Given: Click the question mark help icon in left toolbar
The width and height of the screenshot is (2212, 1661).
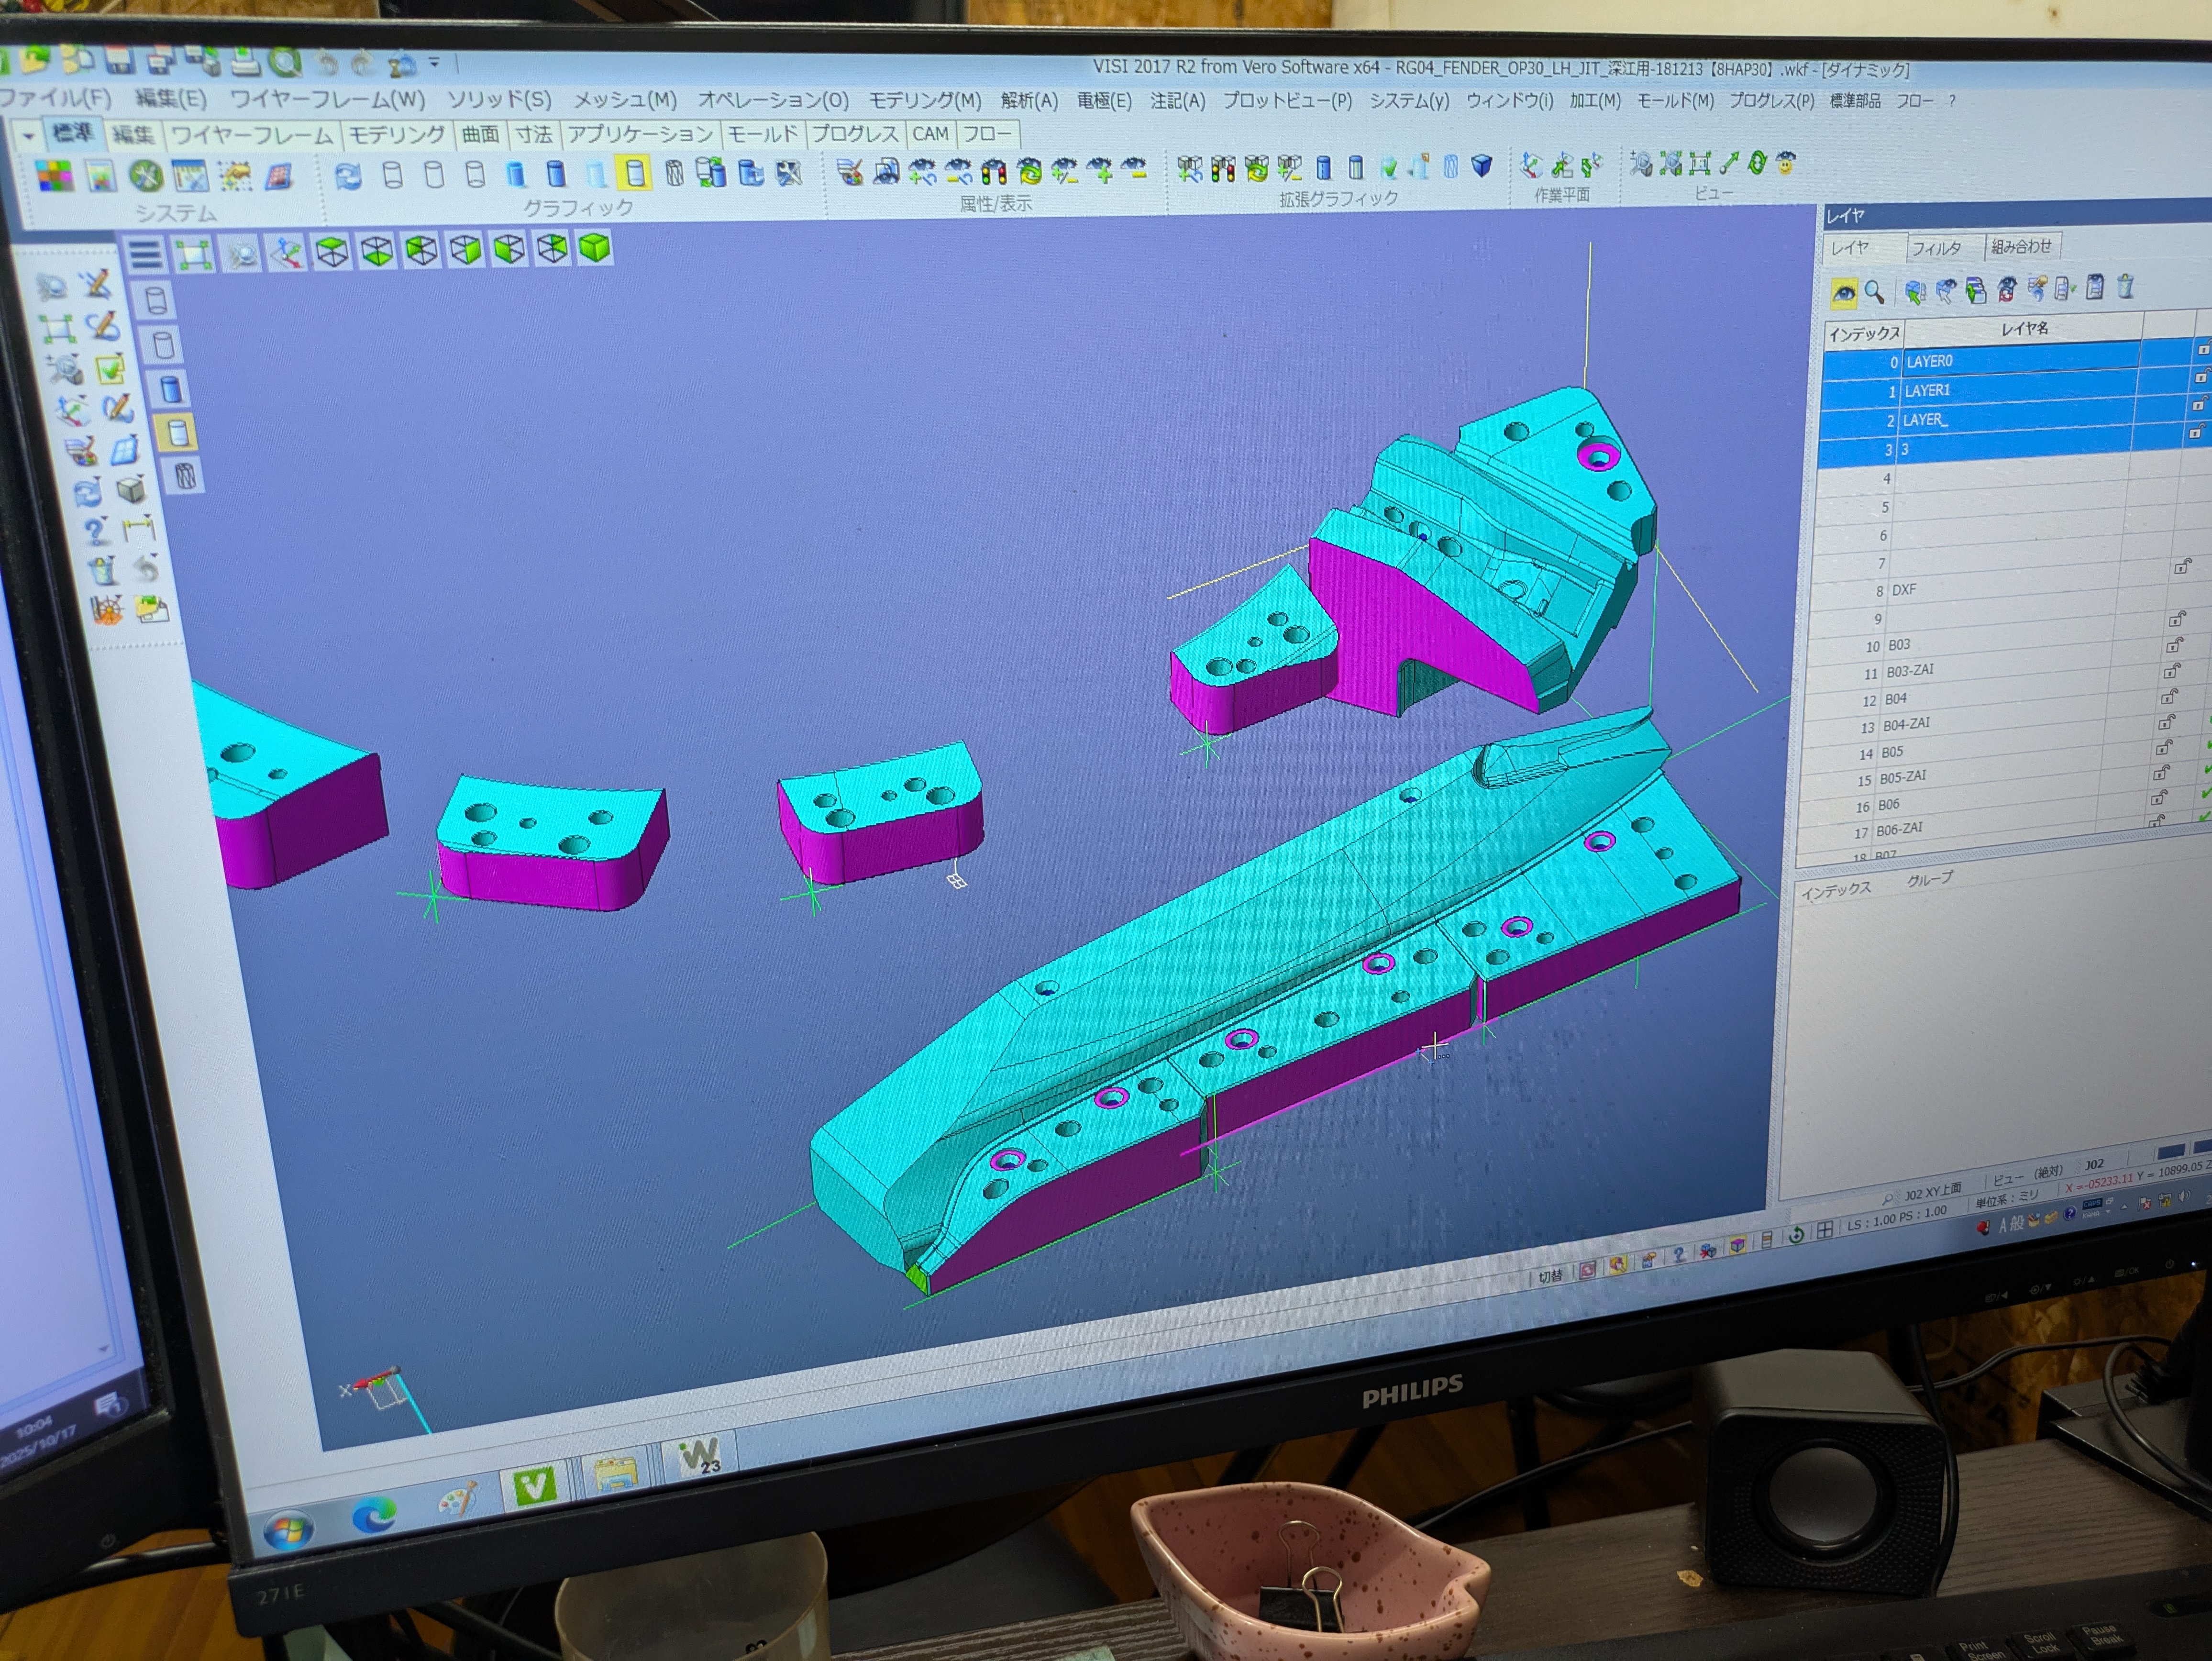Looking at the screenshot, I should [x=95, y=530].
